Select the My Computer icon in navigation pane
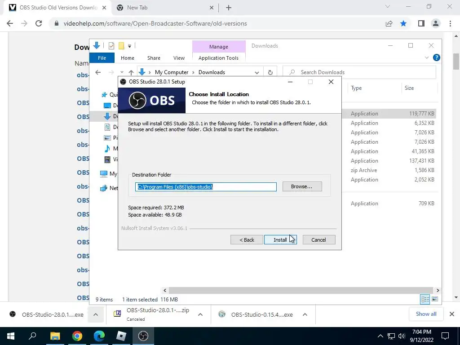 (104, 174)
